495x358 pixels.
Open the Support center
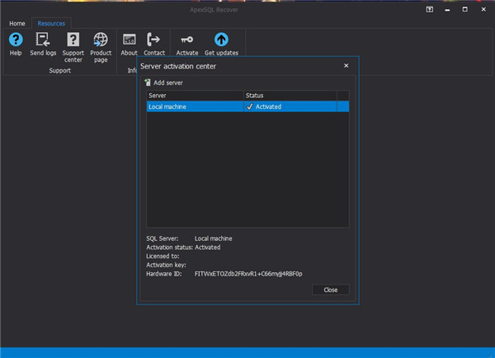click(x=73, y=40)
